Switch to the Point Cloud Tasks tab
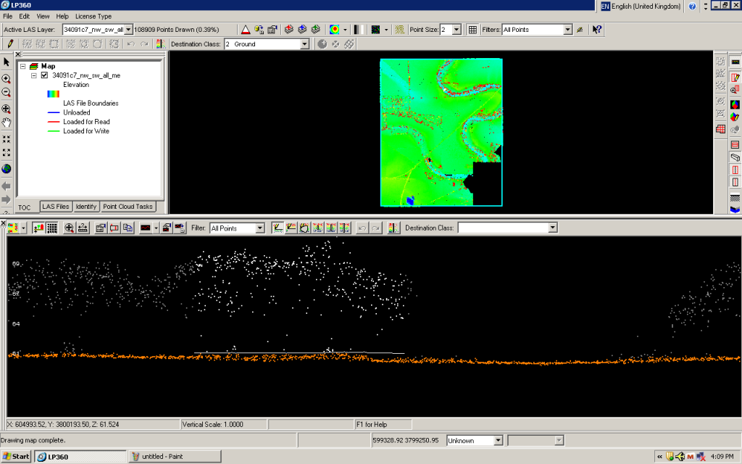This screenshot has height=464, width=742. 128,207
